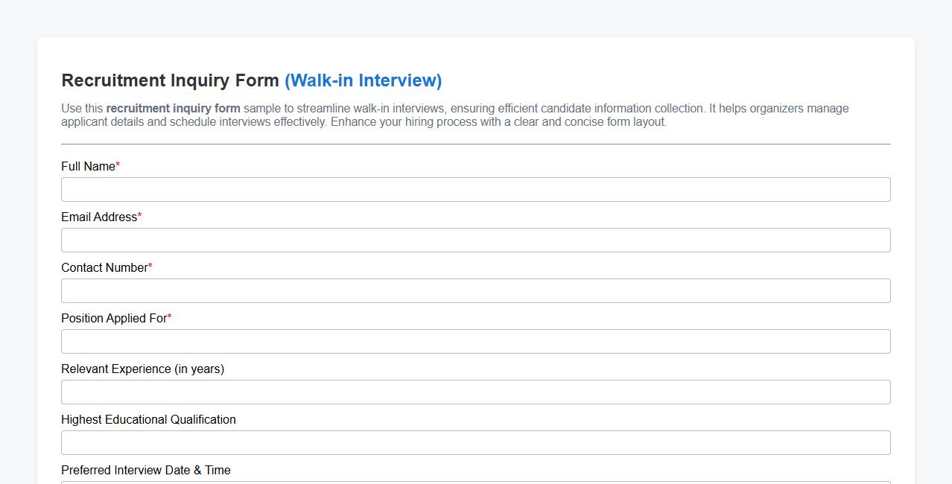Click the Preferred Interview Date & Time field
This screenshot has width=952, height=484.
tap(476, 481)
